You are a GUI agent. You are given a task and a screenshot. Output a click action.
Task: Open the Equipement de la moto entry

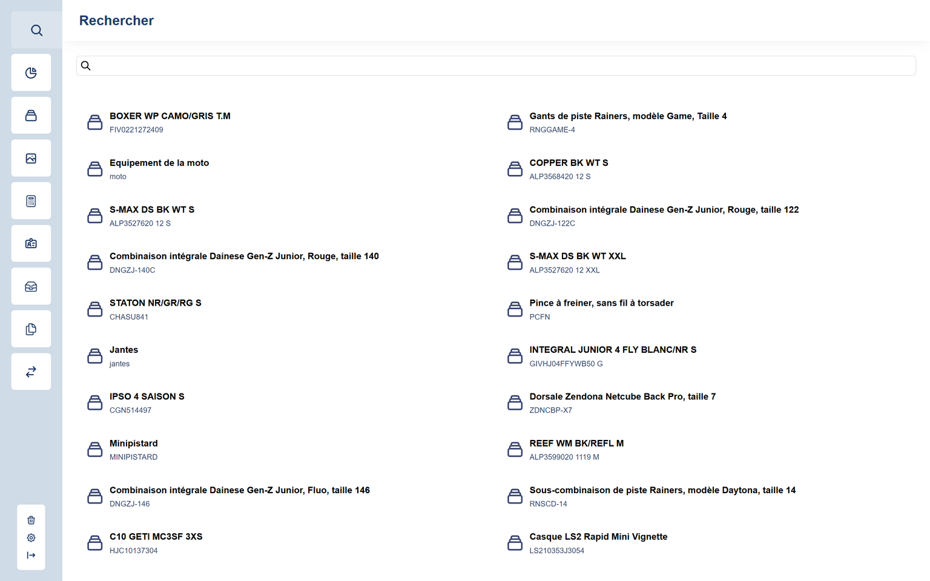pyautogui.click(x=159, y=163)
